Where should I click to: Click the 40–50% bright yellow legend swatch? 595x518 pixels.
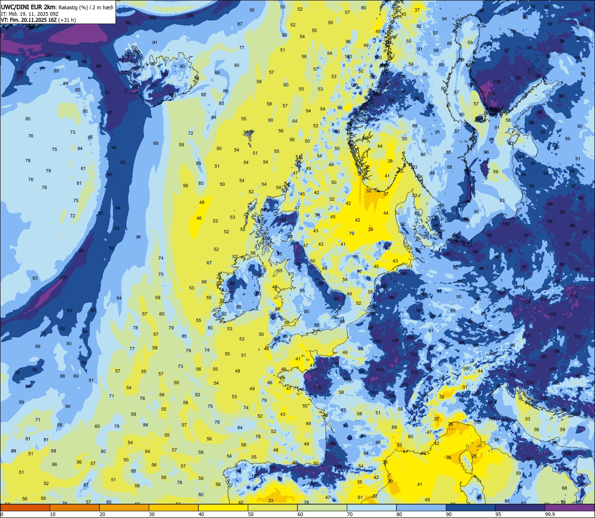pos(223,508)
